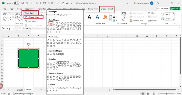Select the Up Arrow block arrow
This screenshot has height=95, width=182.
[54, 40]
